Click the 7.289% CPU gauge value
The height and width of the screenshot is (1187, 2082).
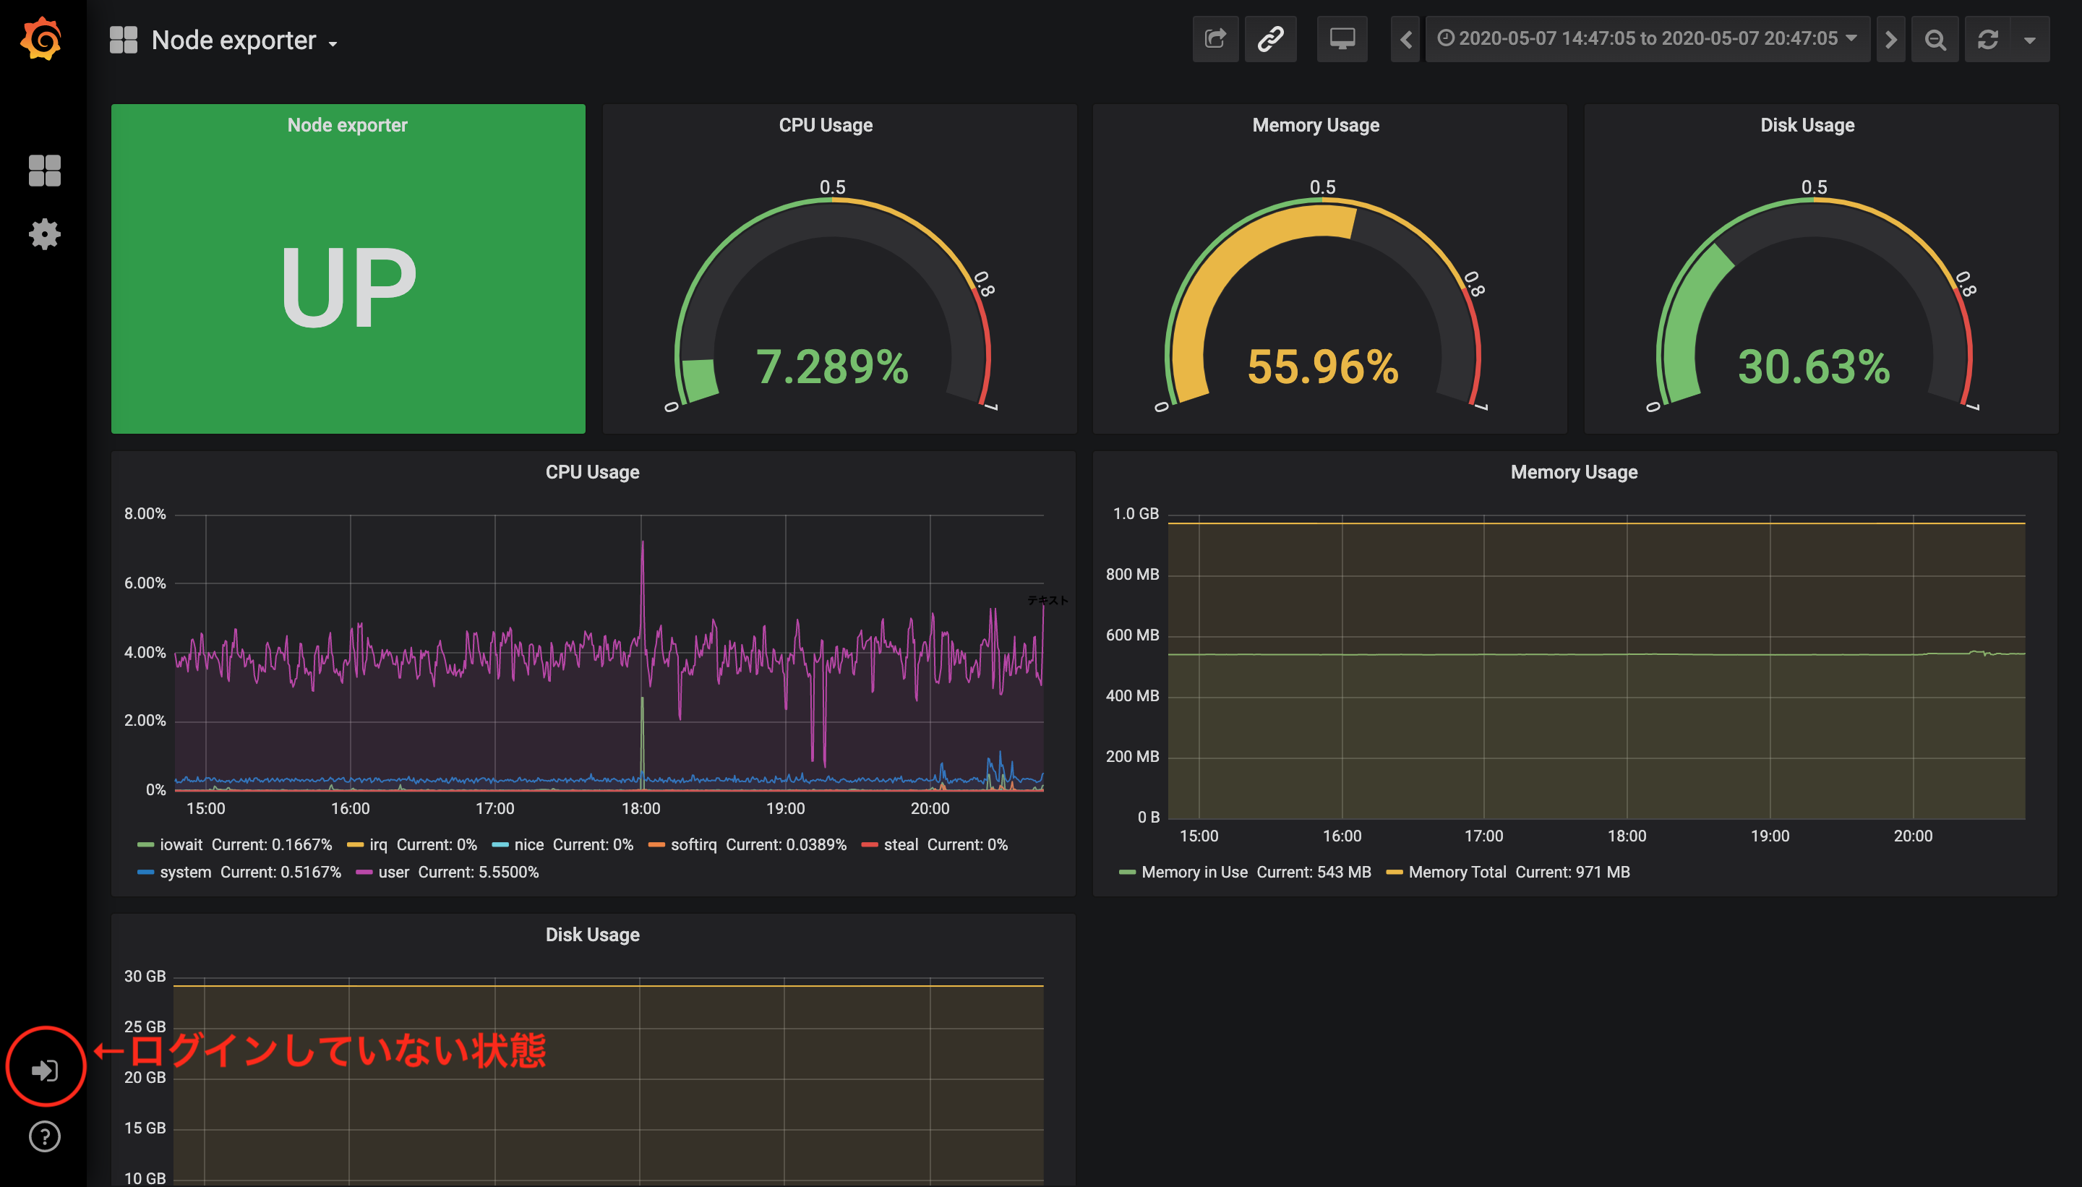point(832,366)
